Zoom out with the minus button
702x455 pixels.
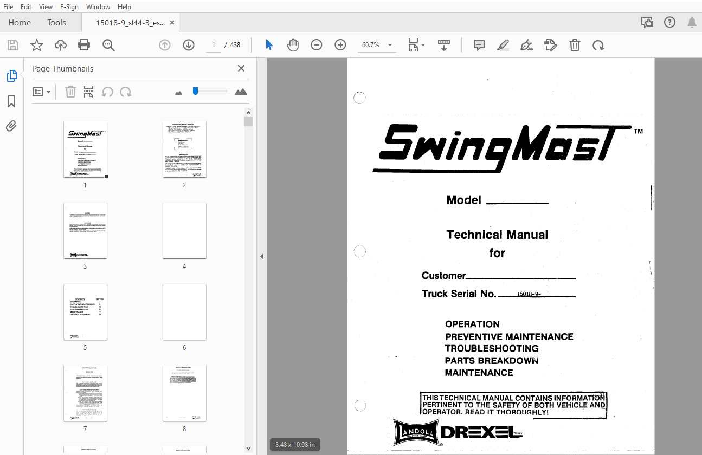click(x=317, y=45)
